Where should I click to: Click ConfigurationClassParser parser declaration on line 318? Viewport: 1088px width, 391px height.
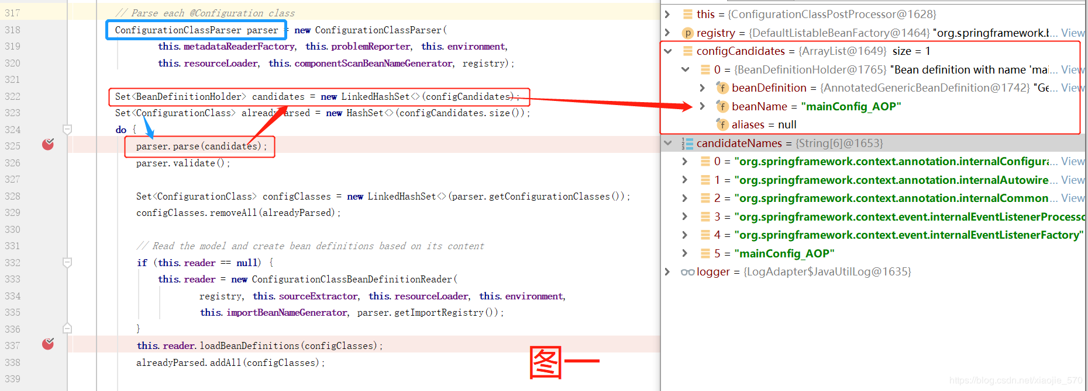coord(197,30)
